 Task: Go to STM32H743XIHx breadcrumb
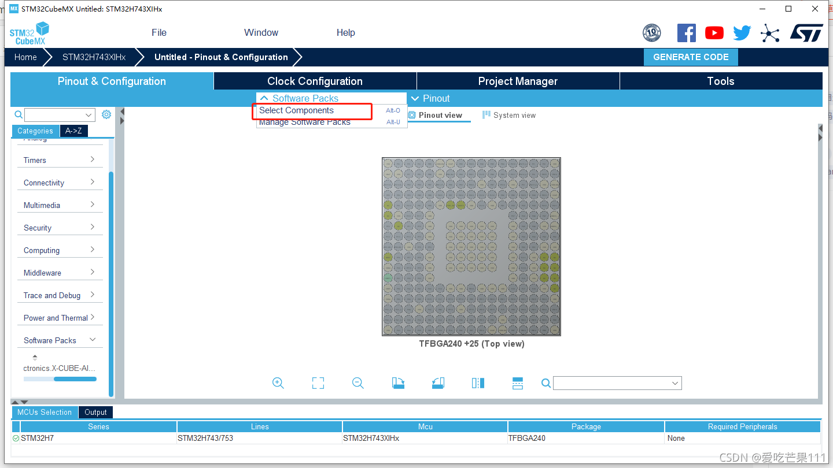click(94, 57)
